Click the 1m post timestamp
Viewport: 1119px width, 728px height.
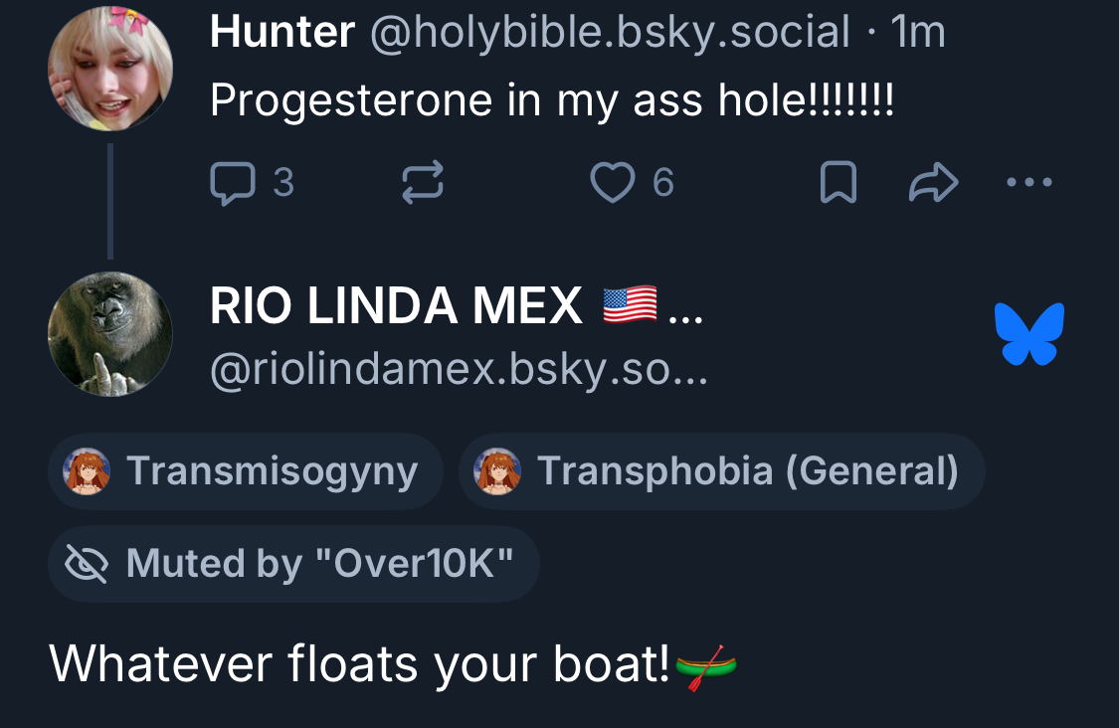pos(918,33)
